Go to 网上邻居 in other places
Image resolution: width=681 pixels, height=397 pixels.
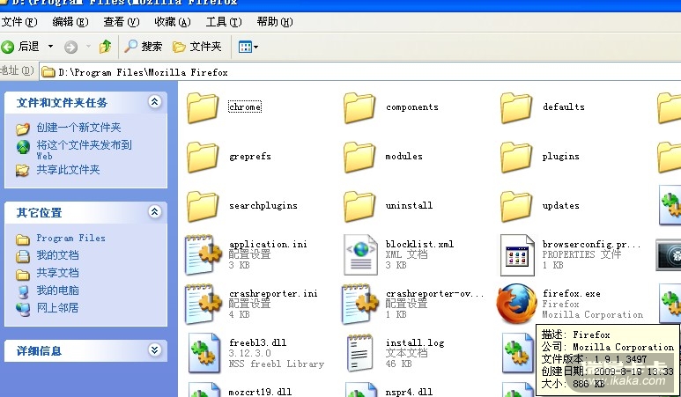click(x=57, y=307)
